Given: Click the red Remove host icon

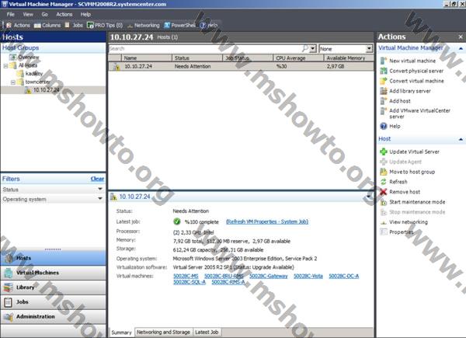Looking at the screenshot, I should point(384,192).
